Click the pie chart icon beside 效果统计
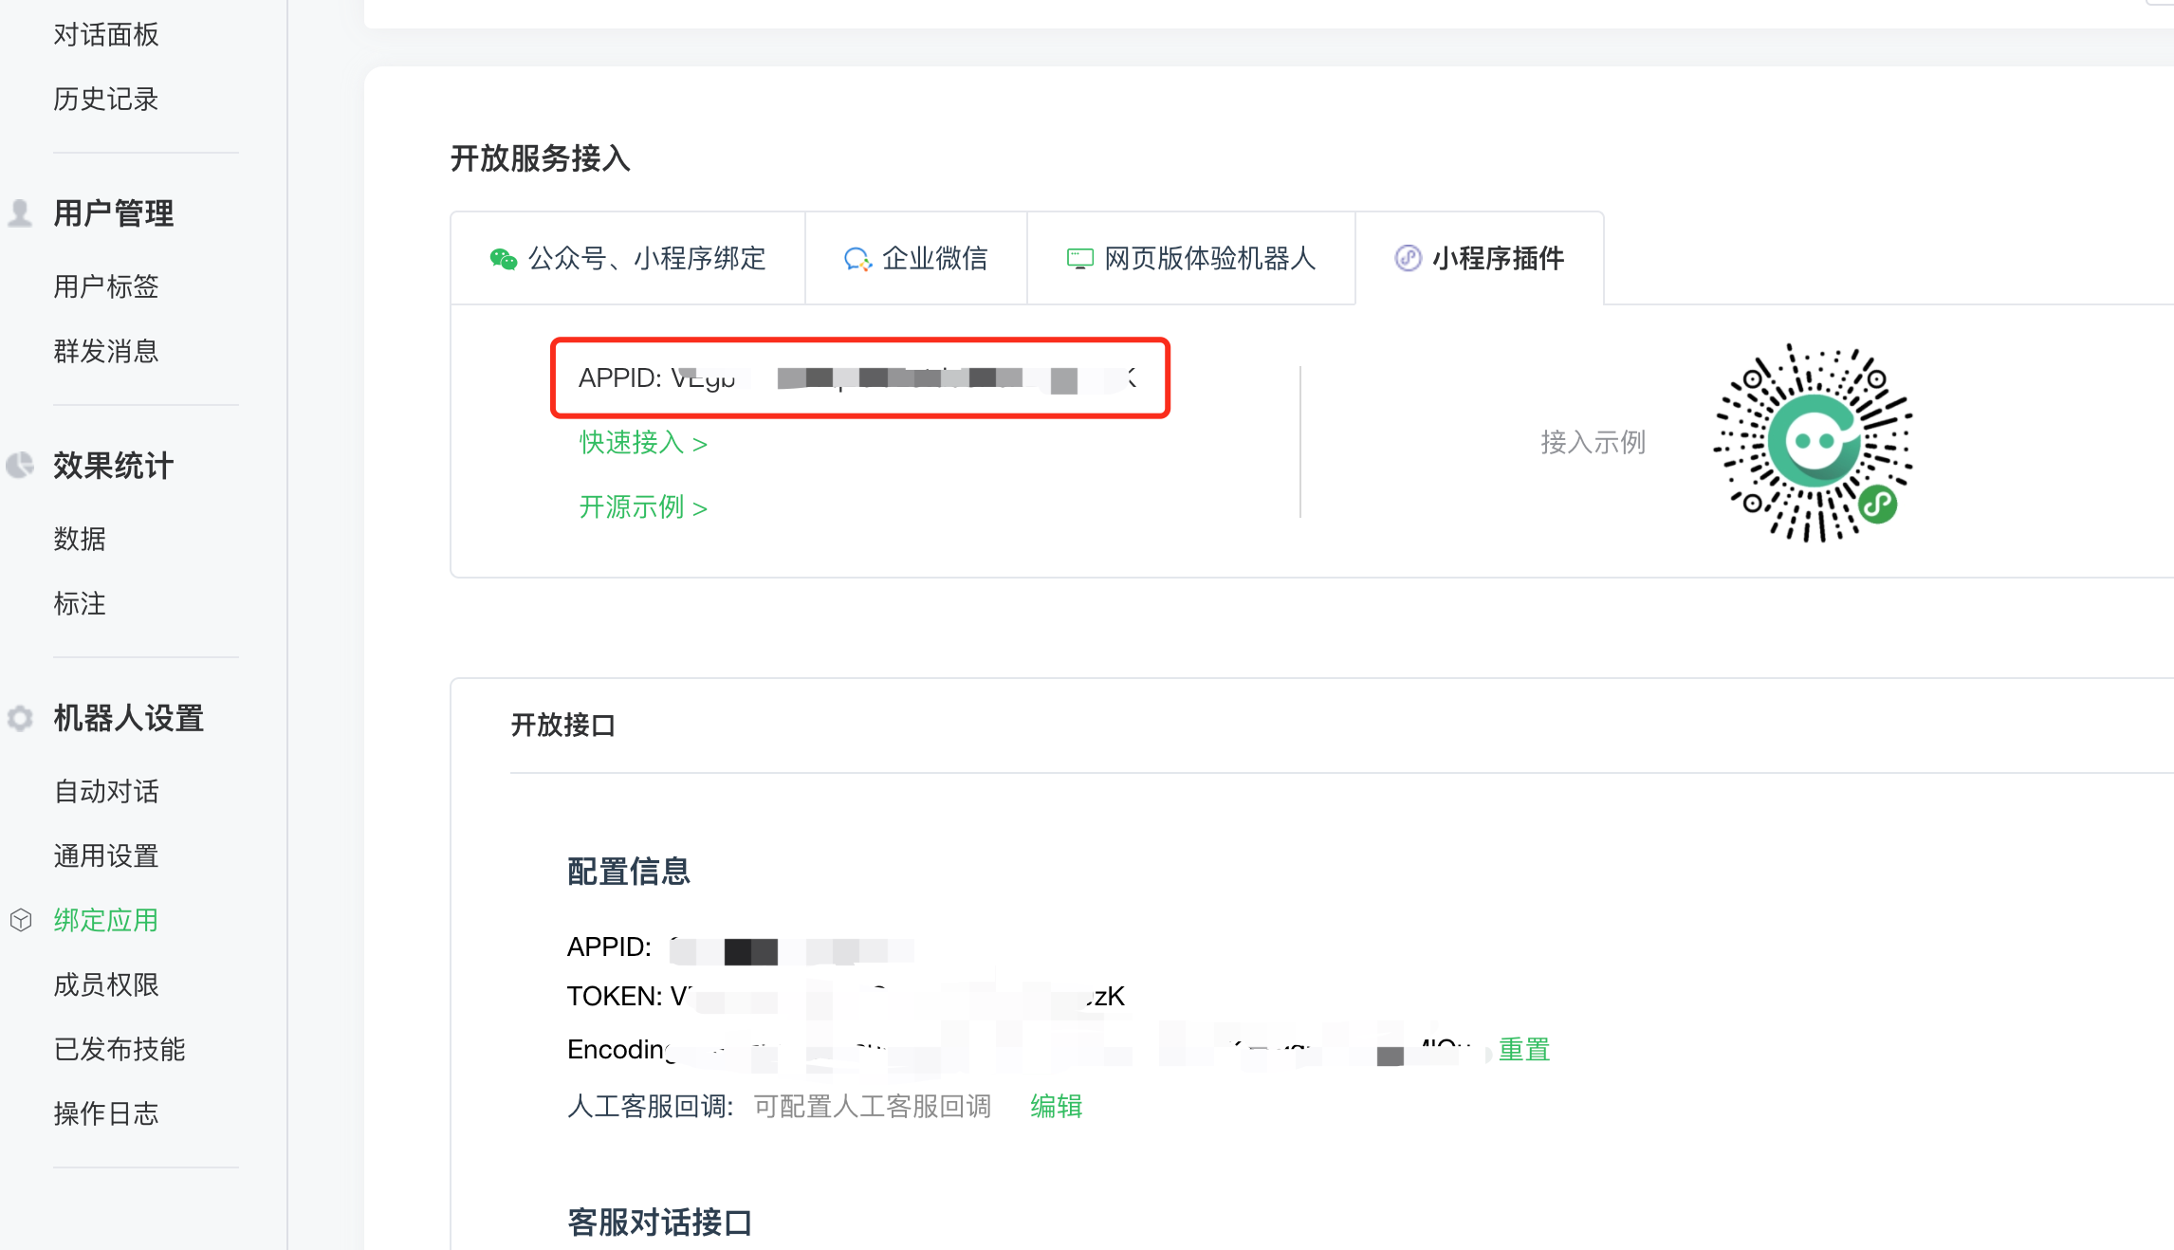Screen dimensions: 2174x1250 coord(20,465)
